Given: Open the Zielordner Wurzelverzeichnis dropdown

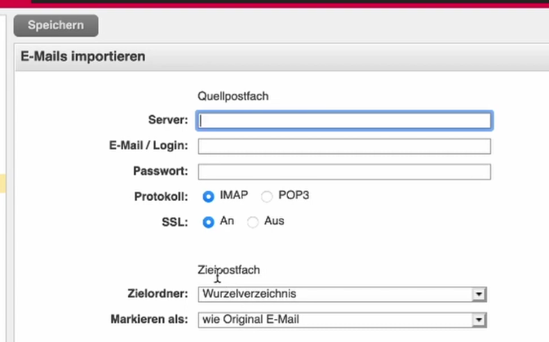Looking at the screenshot, I should (343, 295).
